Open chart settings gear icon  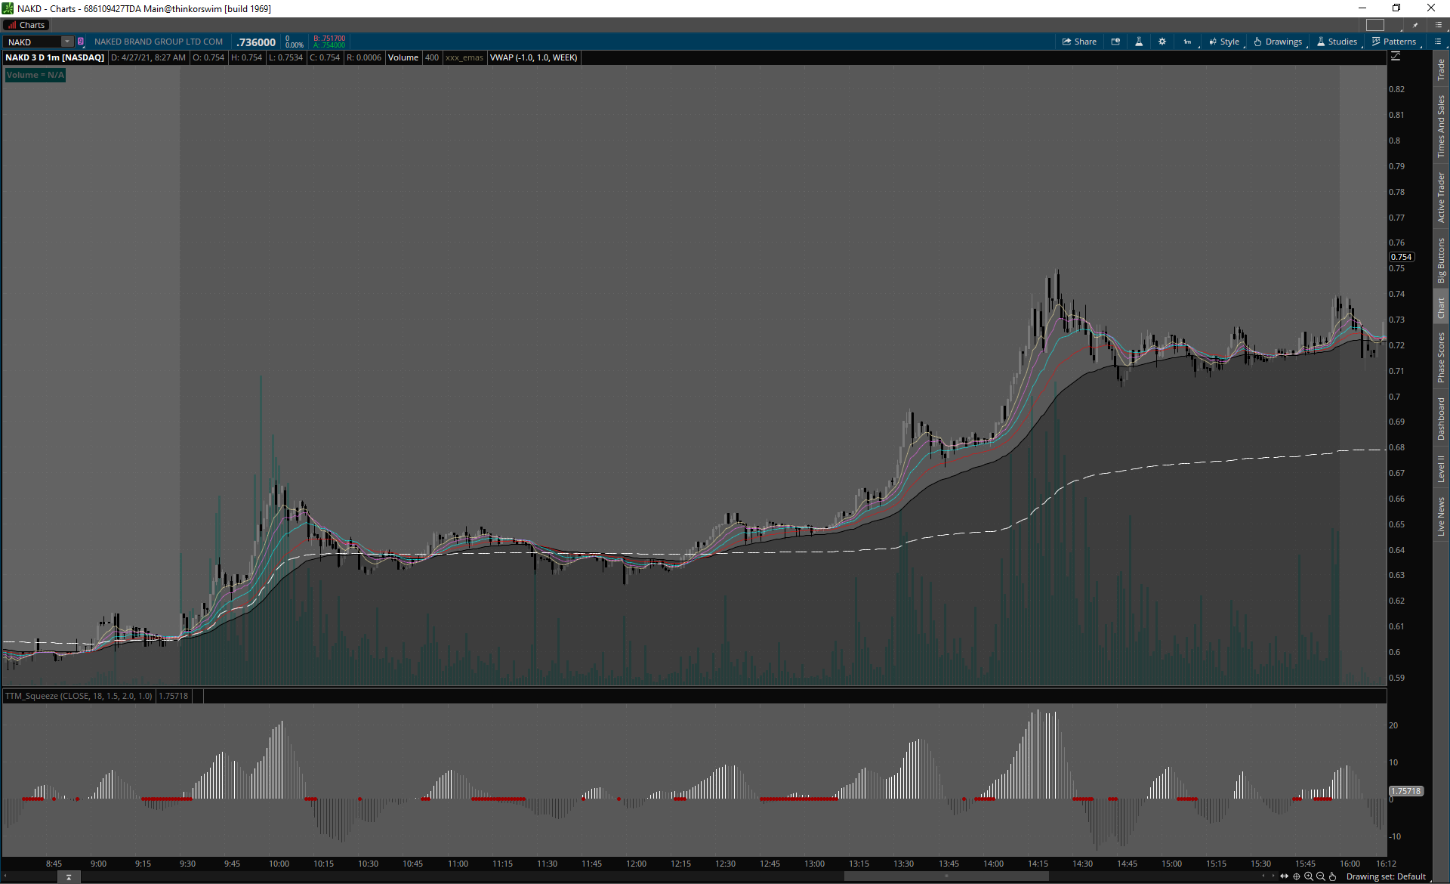tap(1162, 42)
